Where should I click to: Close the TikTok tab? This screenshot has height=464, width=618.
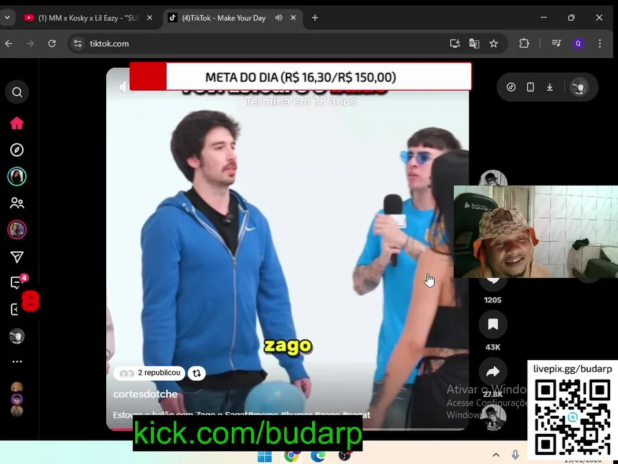294,18
